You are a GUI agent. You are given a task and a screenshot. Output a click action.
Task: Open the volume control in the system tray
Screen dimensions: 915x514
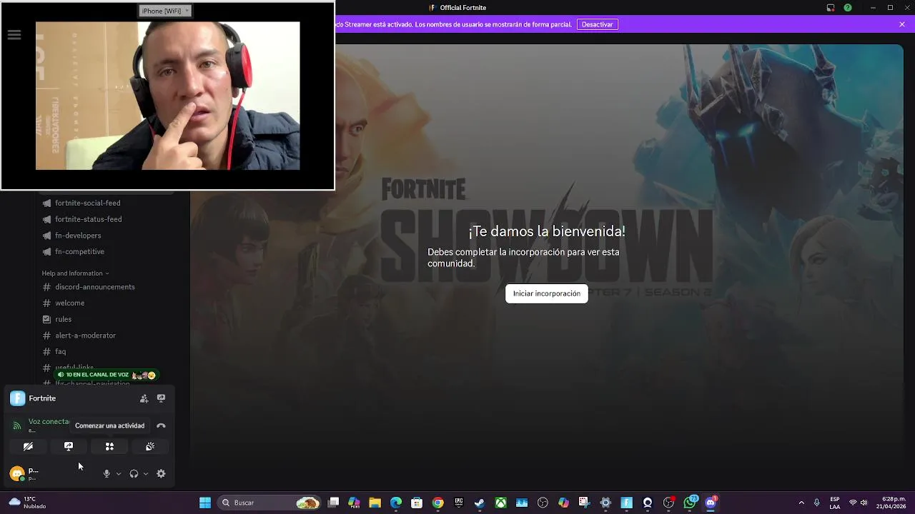tap(864, 503)
